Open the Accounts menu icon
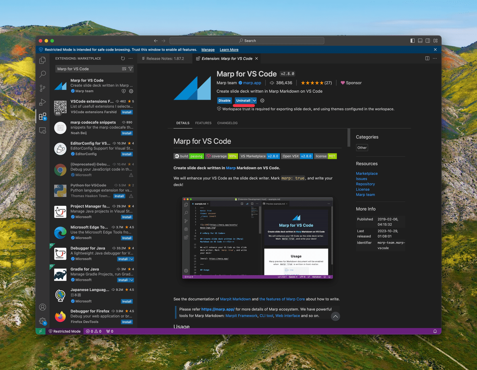The height and width of the screenshot is (370, 477). (x=43, y=307)
